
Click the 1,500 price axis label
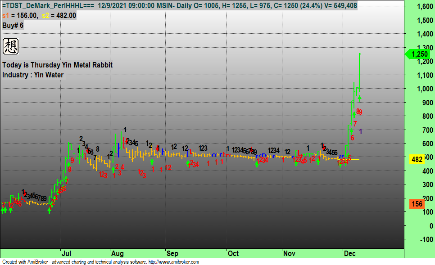tap(425, 20)
